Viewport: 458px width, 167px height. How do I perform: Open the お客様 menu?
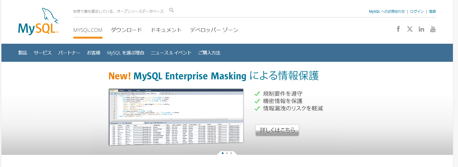[94, 53]
